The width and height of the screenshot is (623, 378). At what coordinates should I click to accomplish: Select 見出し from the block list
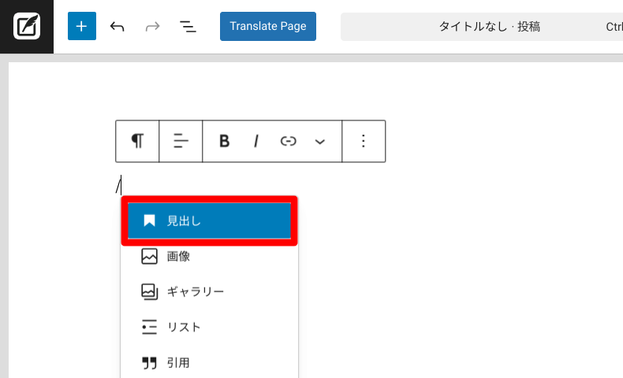coord(210,221)
